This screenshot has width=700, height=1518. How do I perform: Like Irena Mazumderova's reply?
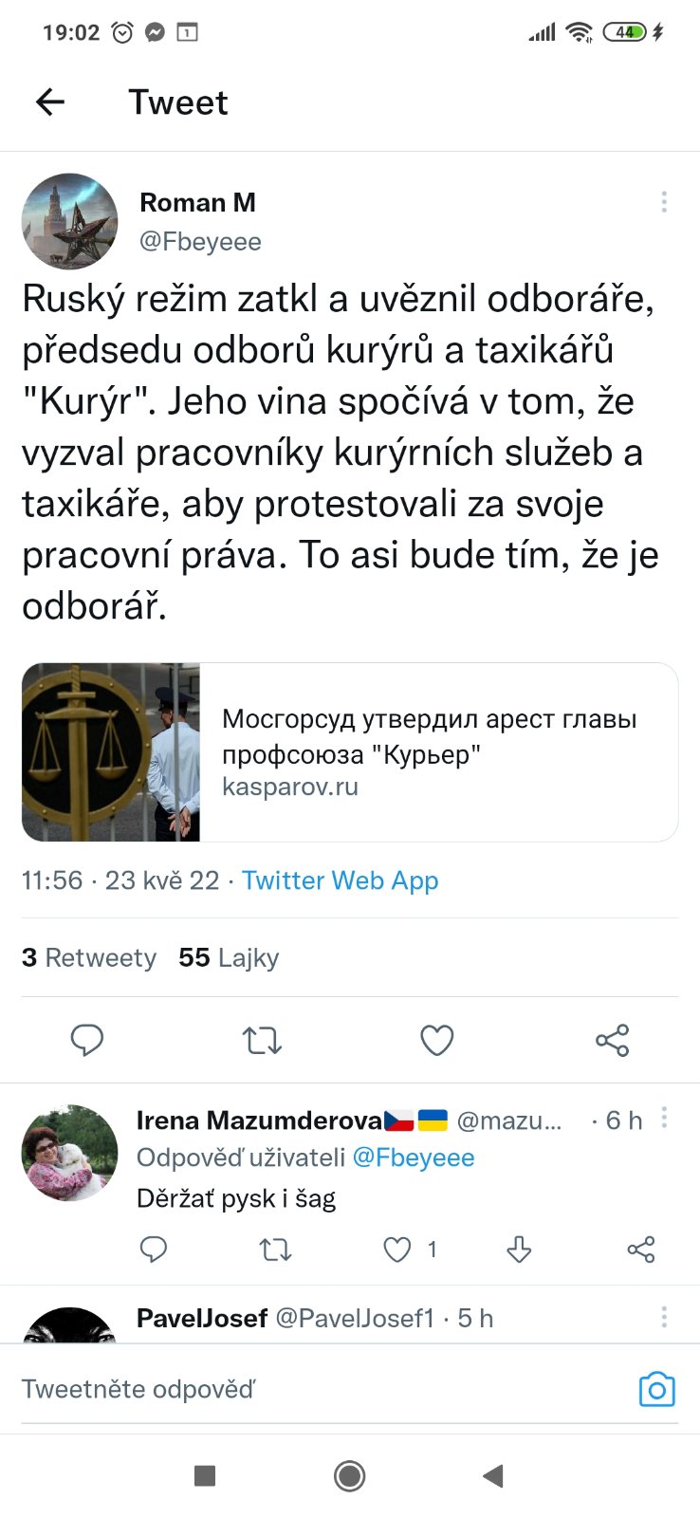[397, 1250]
